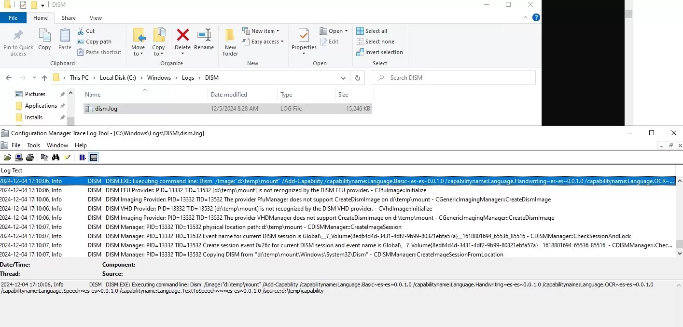Click the Open on Server computer icon
683x327 pixels.
click(x=19, y=157)
